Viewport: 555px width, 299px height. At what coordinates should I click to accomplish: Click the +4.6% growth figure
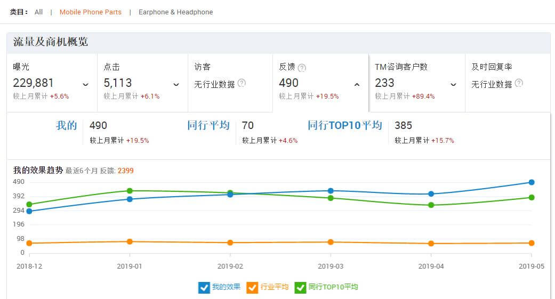point(288,141)
